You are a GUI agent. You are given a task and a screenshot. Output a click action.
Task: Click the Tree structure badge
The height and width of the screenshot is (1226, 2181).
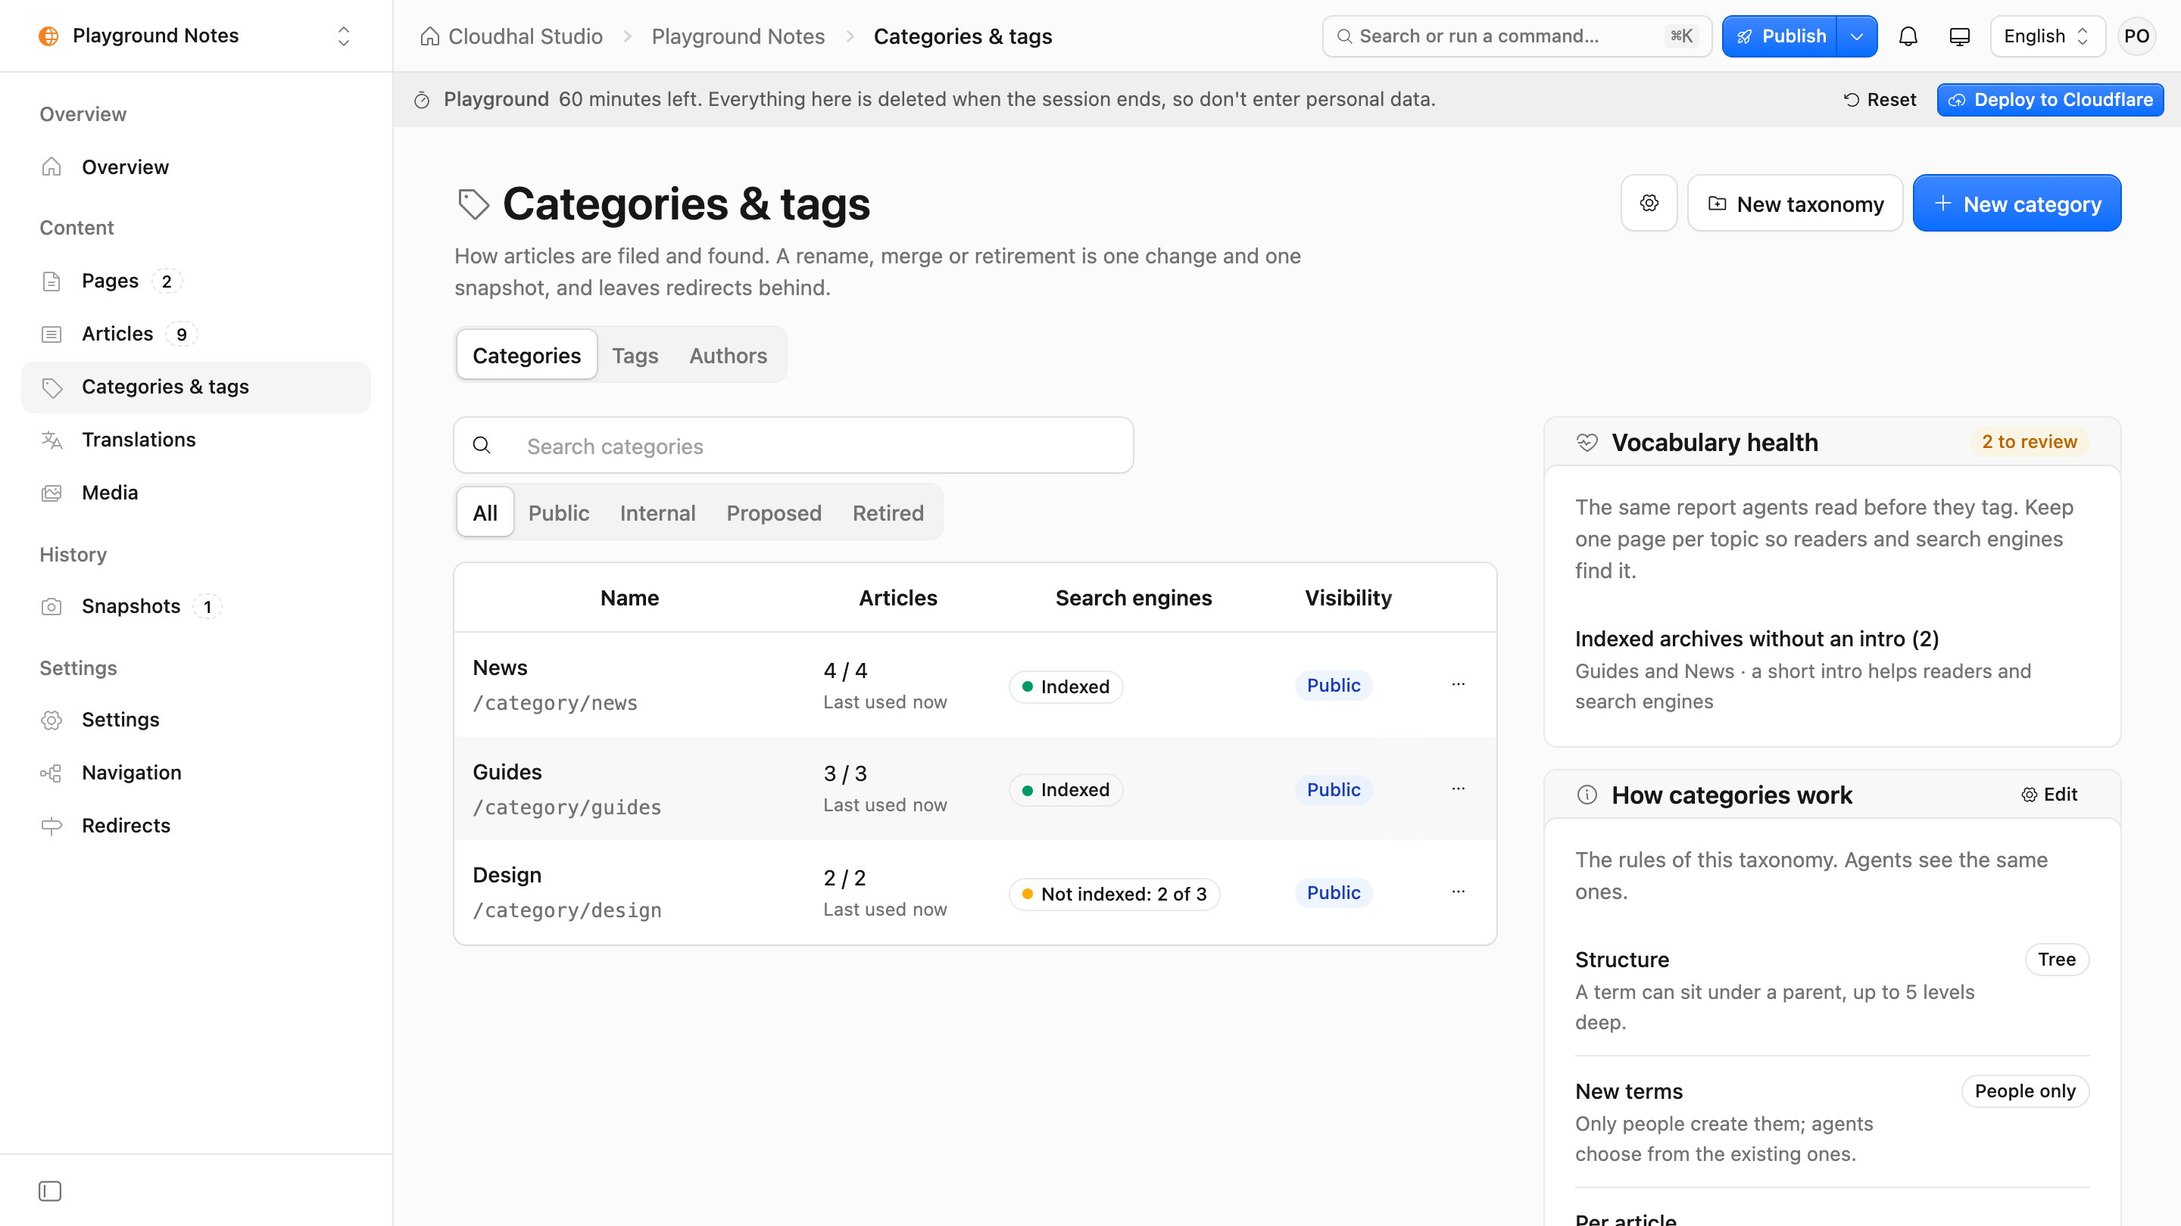pos(2057,959)
